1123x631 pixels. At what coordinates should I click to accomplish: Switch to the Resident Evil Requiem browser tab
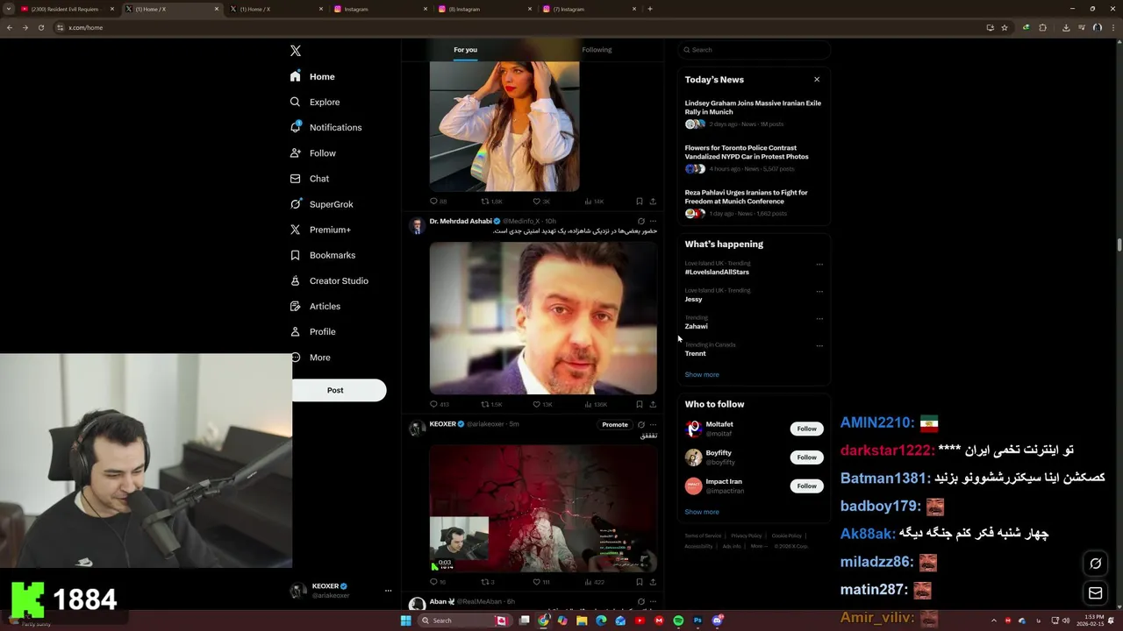coord(65,9)
